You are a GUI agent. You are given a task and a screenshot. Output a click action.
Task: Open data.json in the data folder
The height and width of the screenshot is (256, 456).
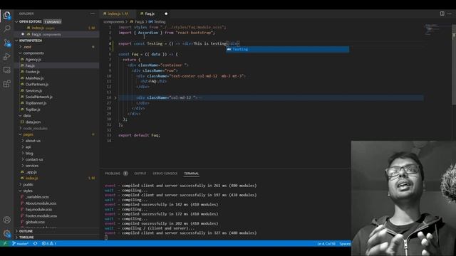tap(33, 122)
